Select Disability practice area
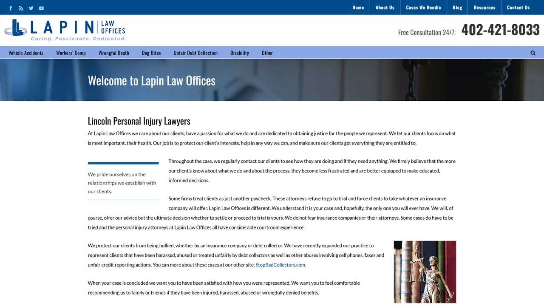This screenshot has height=306, width=544. (x=240, y=53)
